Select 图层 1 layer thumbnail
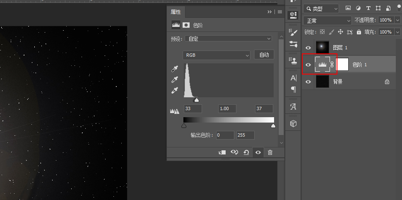Image resolution: width=402 pixels, height=200 pixels. [x=323, y=48]
